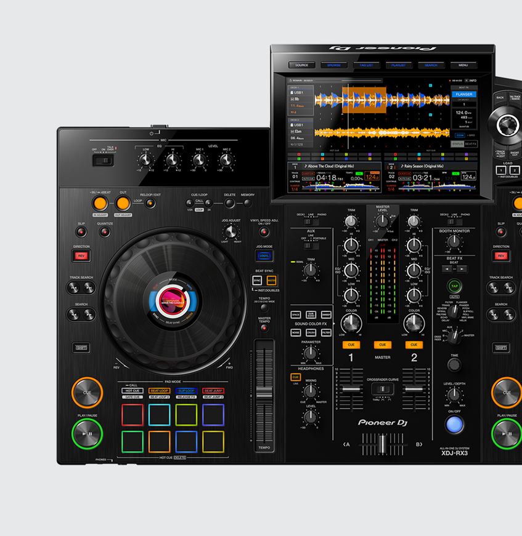
Task: Toggle the MASTER TEMPO button
Action: click(264, 328)
